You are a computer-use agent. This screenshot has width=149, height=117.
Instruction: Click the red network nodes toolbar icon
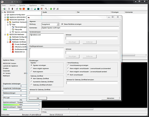tap(42, 9)
